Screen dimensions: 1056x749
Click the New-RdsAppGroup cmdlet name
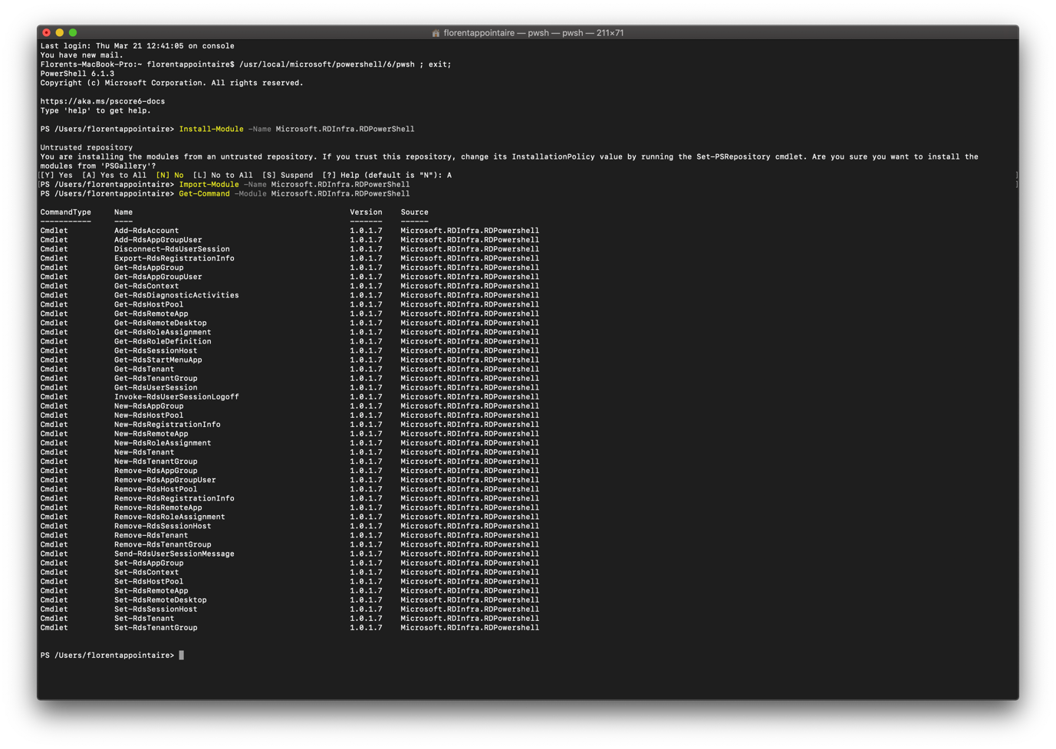(149, 406)
